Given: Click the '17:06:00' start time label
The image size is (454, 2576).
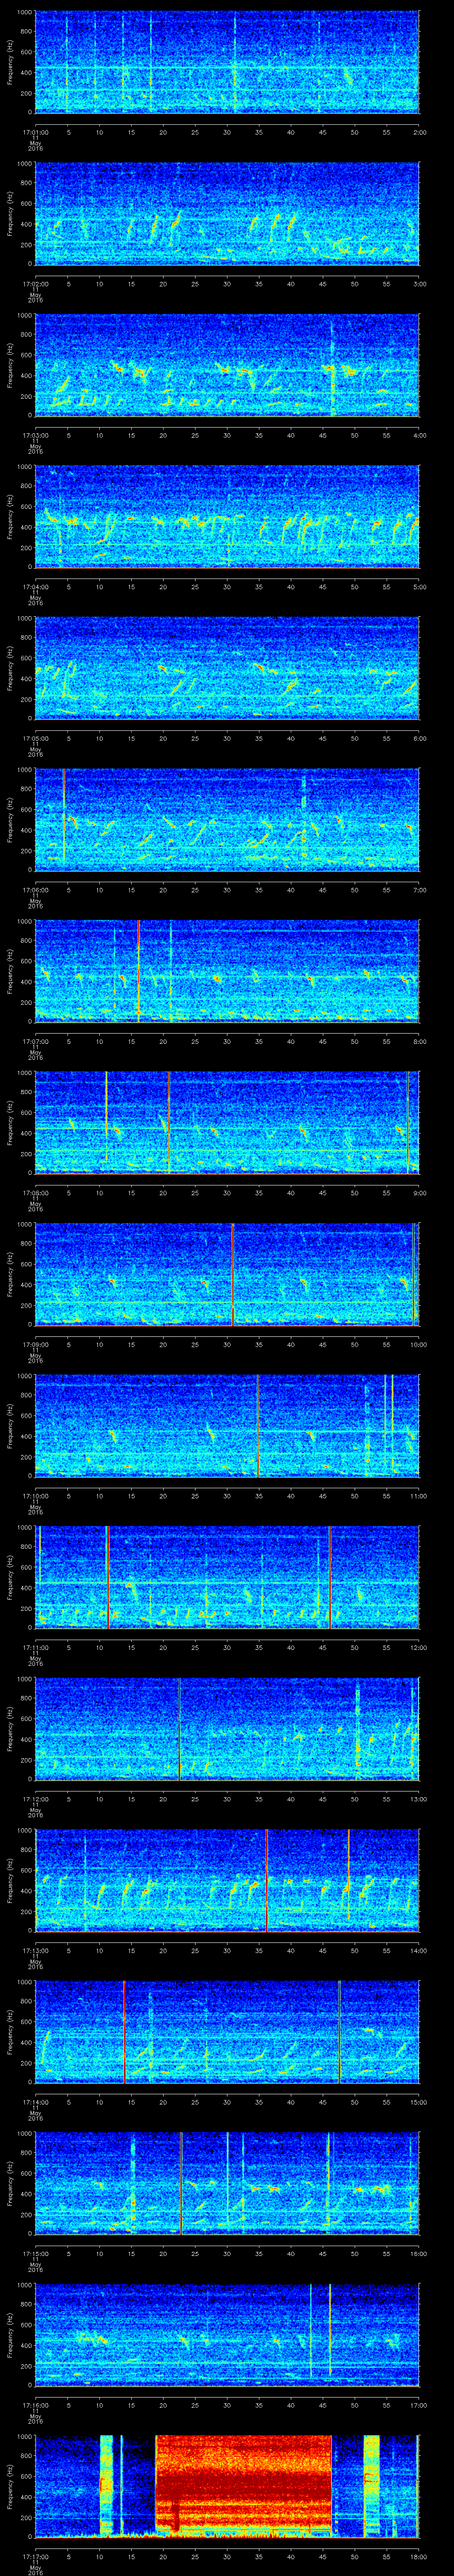Looking at the screenshot, I should 35,890.
